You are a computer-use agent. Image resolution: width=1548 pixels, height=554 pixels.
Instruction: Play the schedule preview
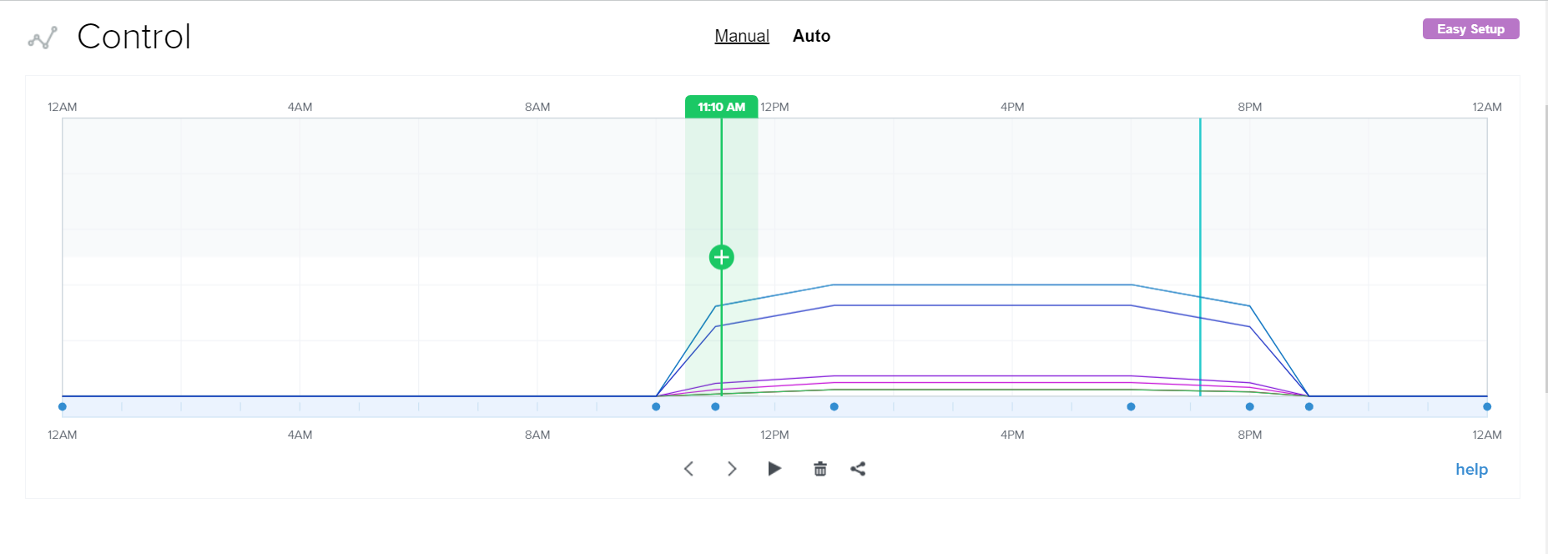(x=774, y=469)
